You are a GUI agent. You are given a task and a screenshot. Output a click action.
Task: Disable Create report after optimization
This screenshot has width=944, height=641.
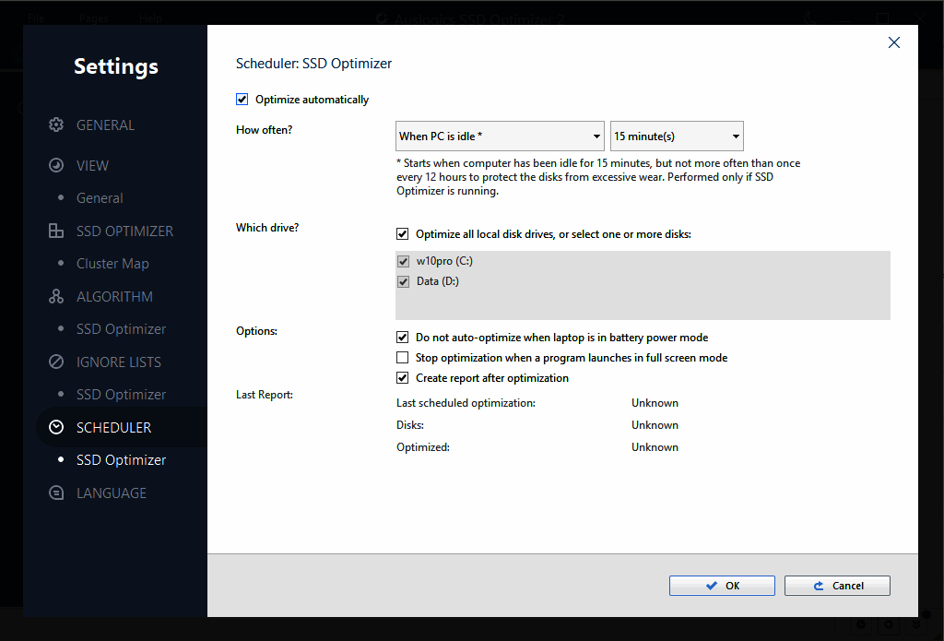coord(403,378)
